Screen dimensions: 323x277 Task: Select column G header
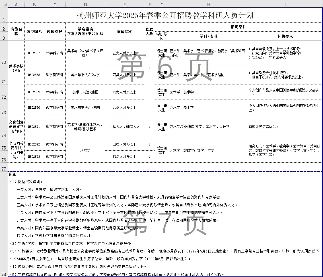click(x=162, y=5)
